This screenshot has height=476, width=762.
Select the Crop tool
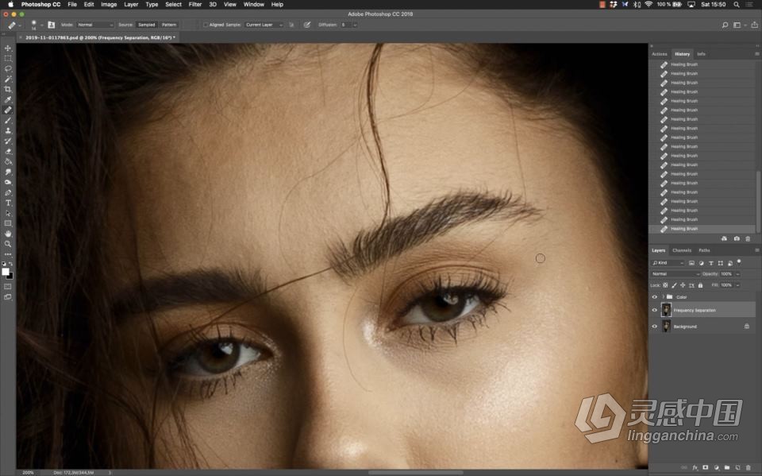8,89
